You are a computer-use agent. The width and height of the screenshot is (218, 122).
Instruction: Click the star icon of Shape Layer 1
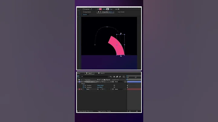point(85,82)
